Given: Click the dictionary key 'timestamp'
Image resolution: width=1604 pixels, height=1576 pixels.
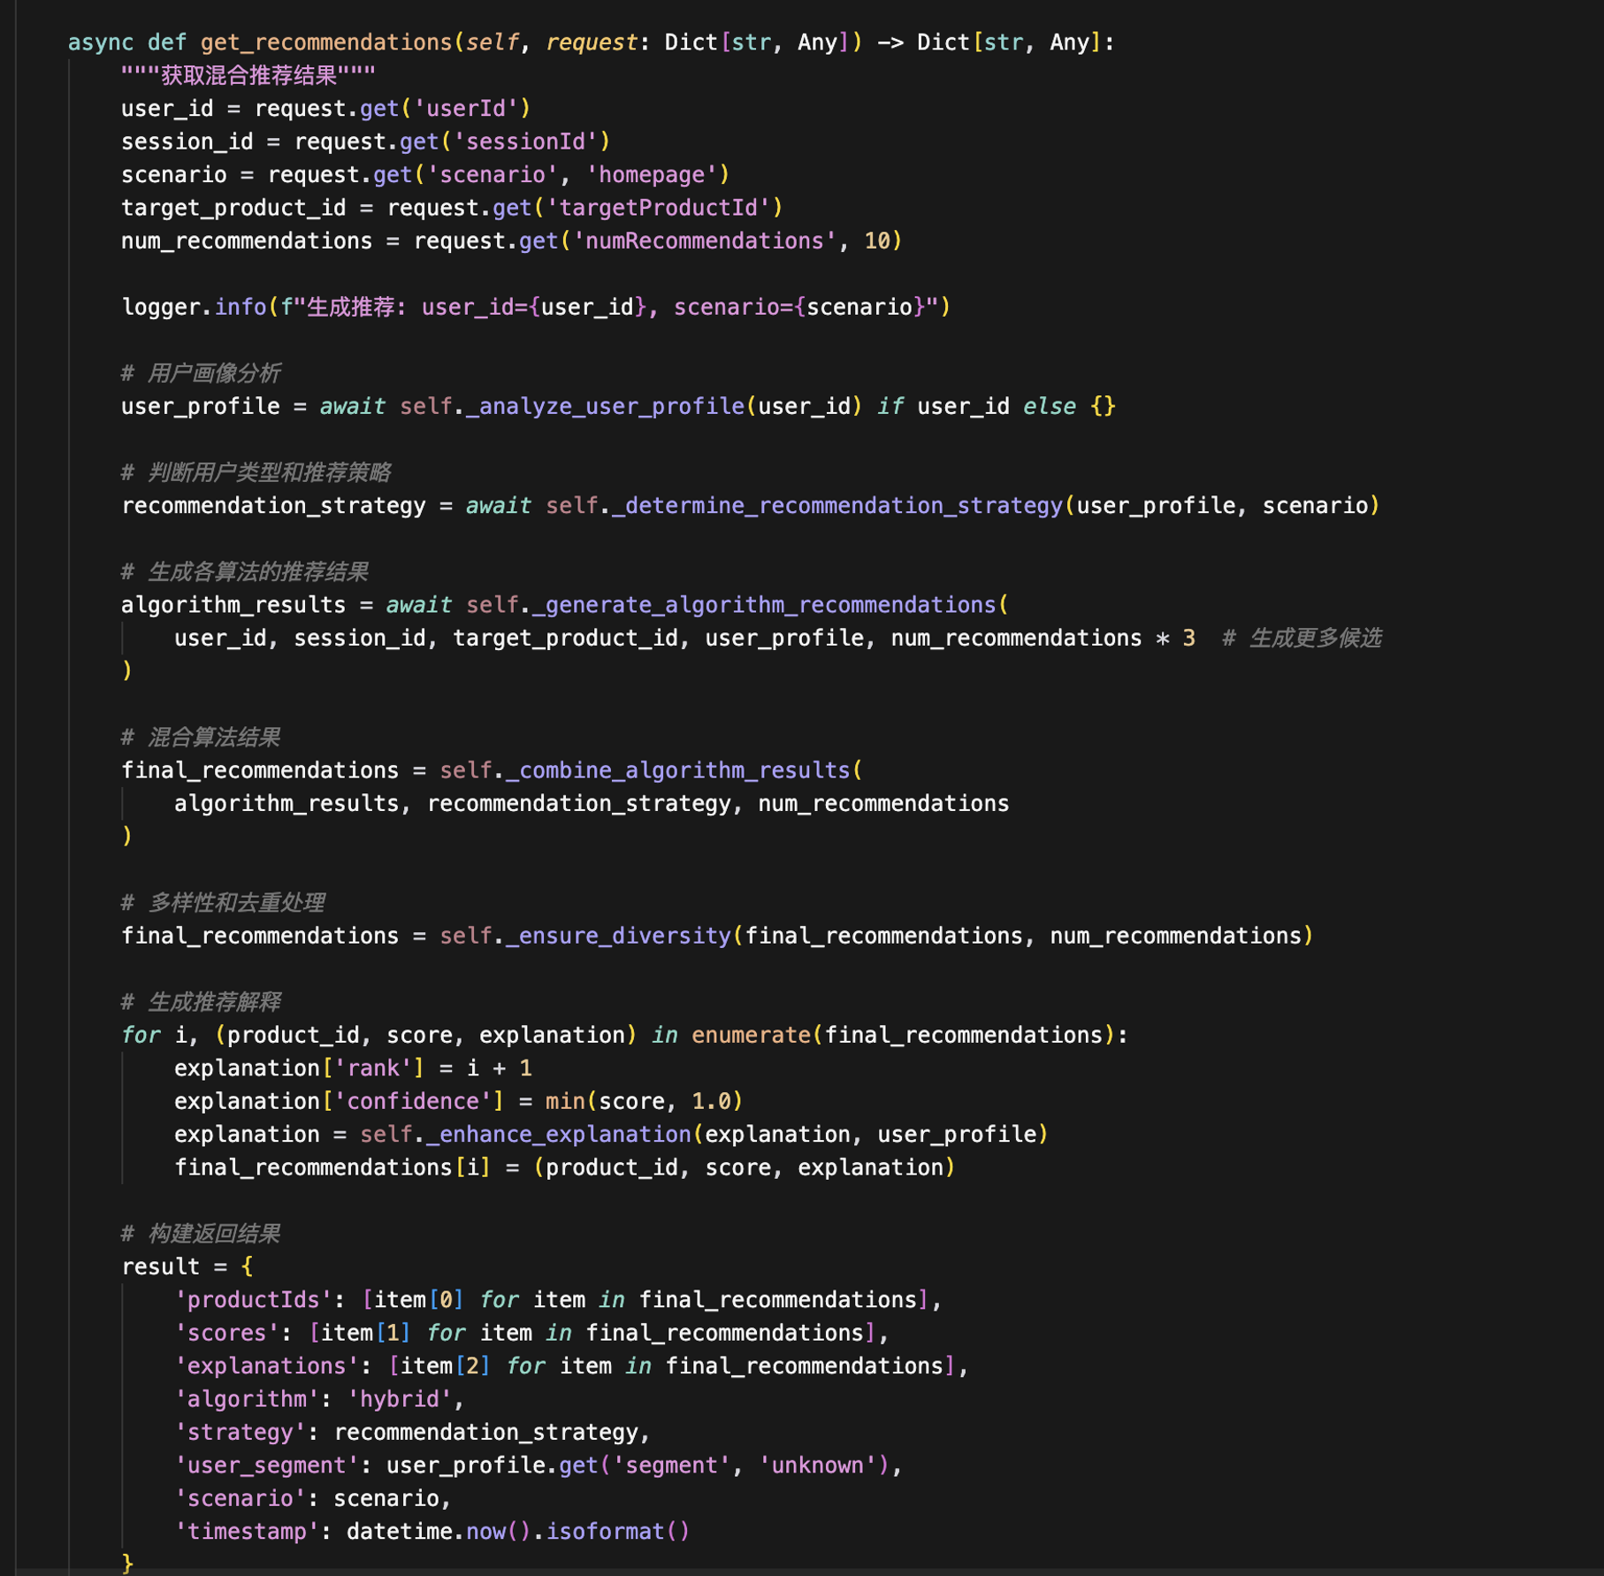Looking at the screenshot, I should [247, 1531].
